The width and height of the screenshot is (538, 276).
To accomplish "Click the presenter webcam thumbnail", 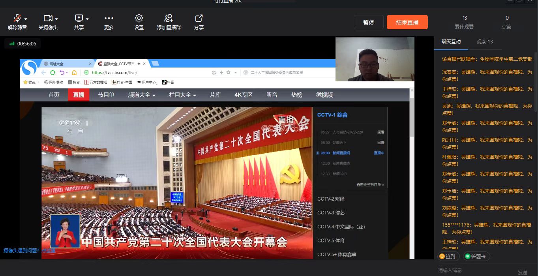I will 375,59.
